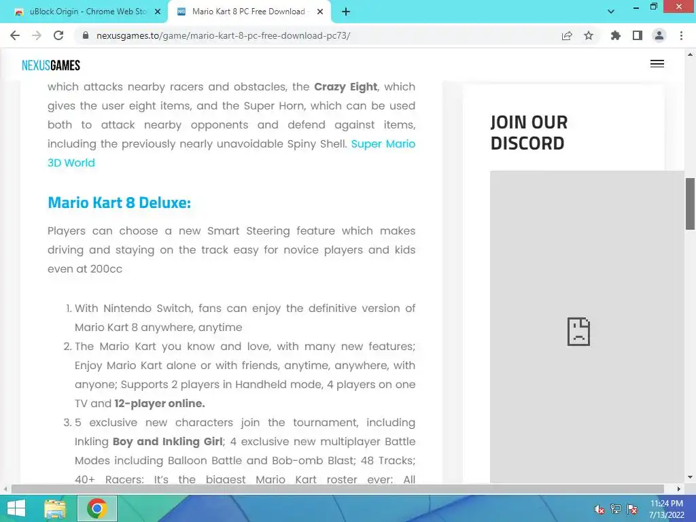Open the Chrome profile avatar

pos(659,35)
